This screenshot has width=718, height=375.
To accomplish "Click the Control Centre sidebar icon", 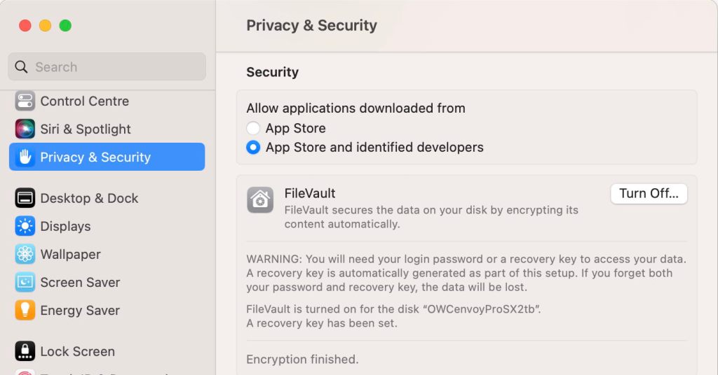I will [25, 101].
